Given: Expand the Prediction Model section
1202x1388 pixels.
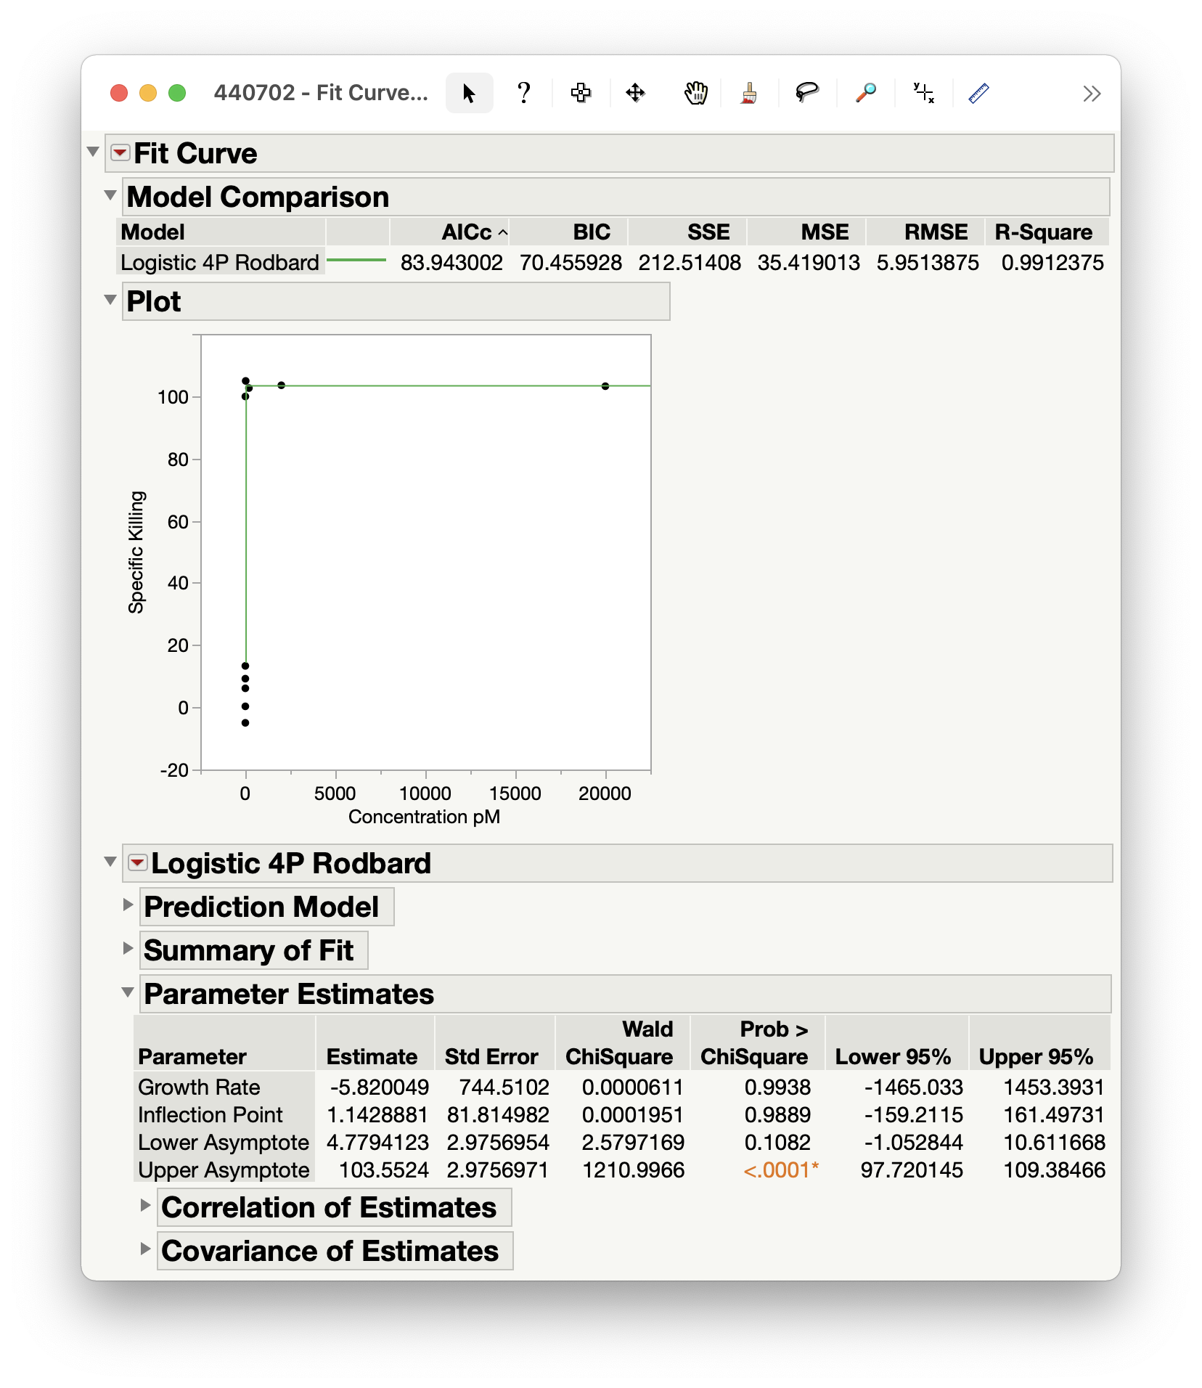Looking at the screenshot, I should click(129, 906).
